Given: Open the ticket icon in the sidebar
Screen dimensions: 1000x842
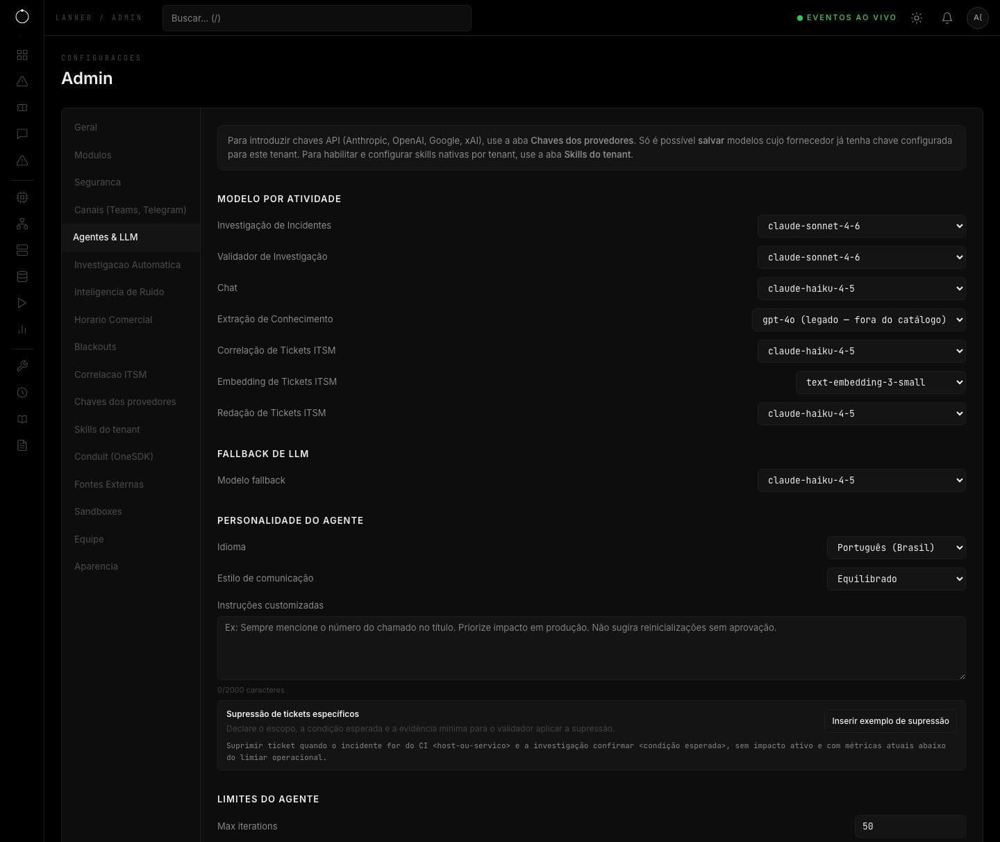Looking at the screenshot, I should (22, 108).
